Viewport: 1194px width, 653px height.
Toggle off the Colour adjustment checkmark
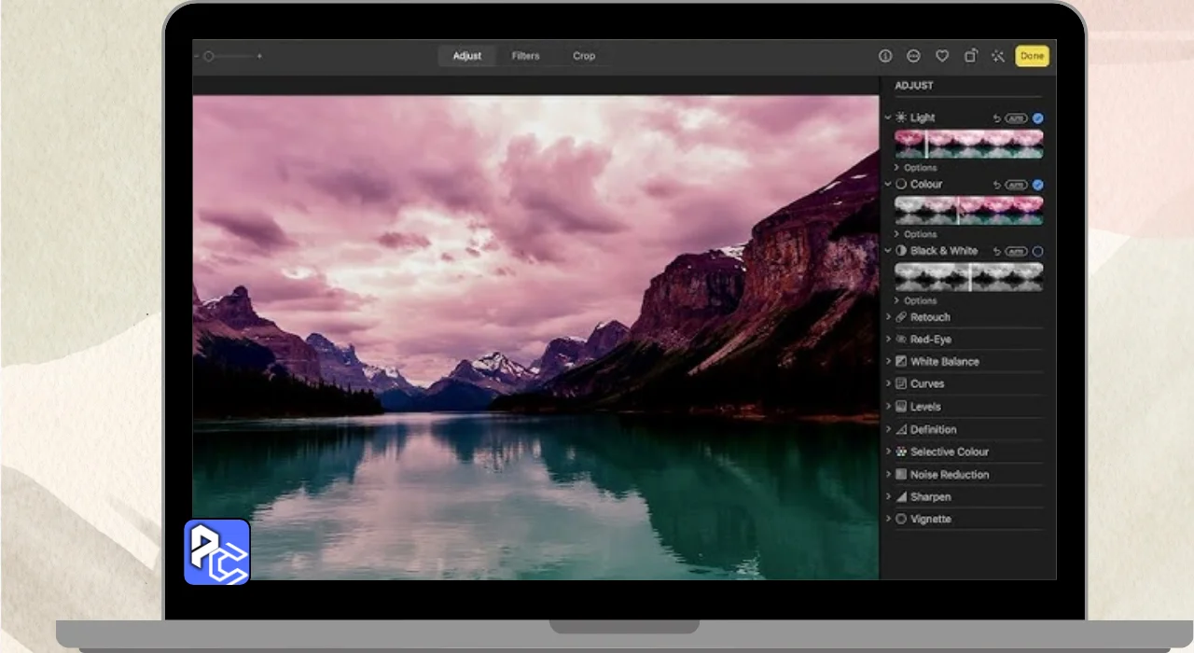click(1038, 185)
